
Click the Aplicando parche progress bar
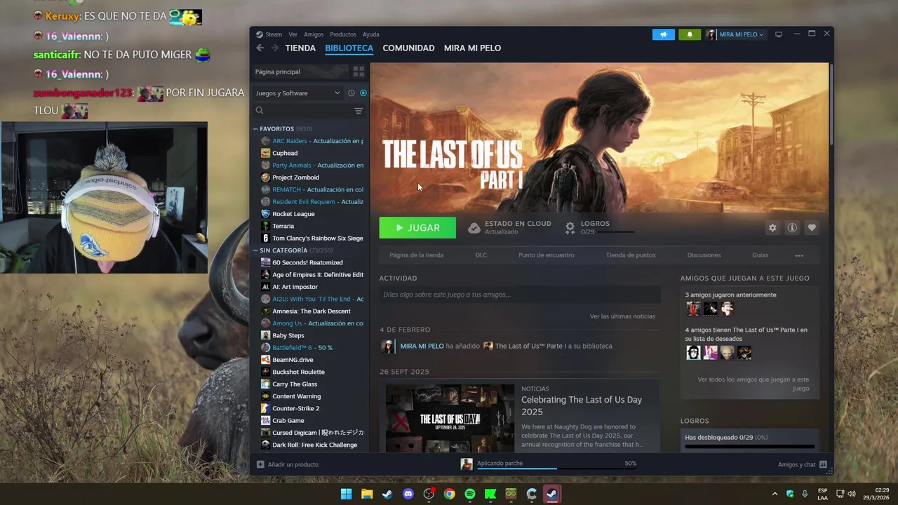pyautogui.click(x=557, y=469)
